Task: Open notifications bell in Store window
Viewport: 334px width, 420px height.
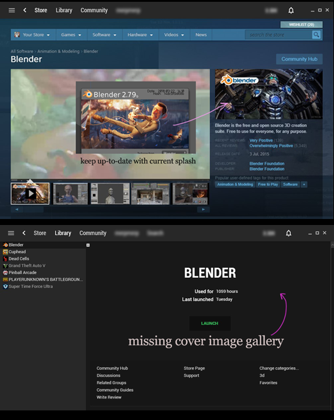Action: pyautogui.click(x=291, y=10)
